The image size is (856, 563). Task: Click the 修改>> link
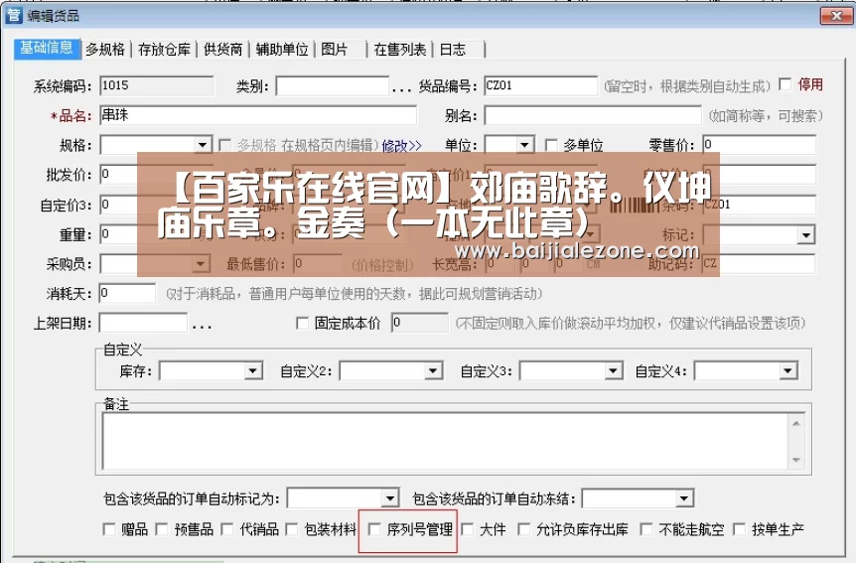[402, 146]
